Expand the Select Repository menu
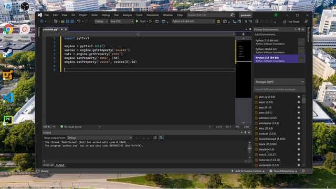This screenshot has height=189, width=336. 283,171
